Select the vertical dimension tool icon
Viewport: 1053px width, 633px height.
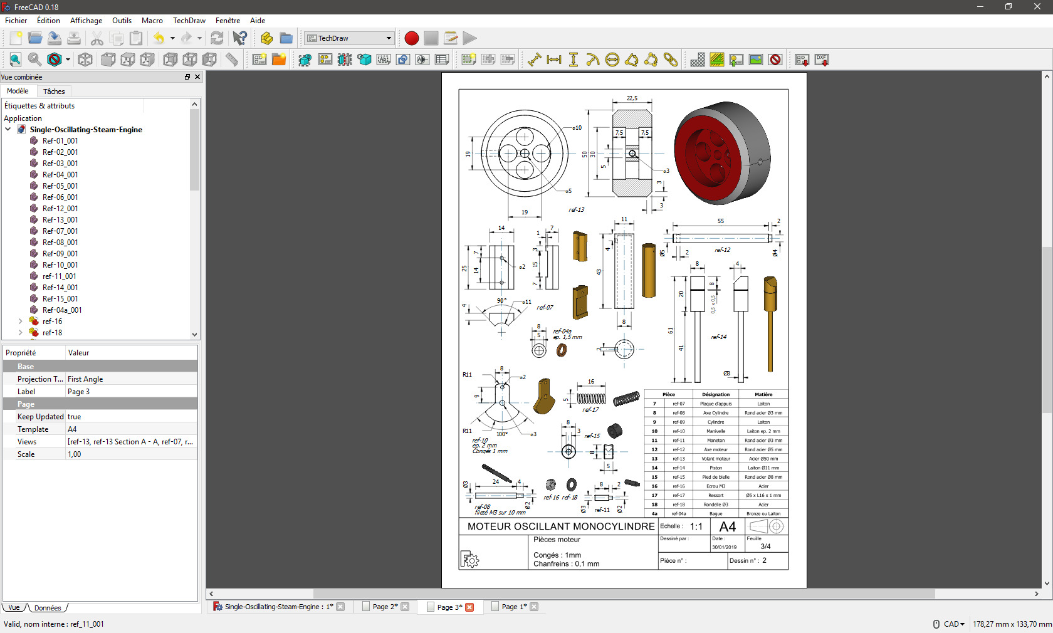click(574, 60)
